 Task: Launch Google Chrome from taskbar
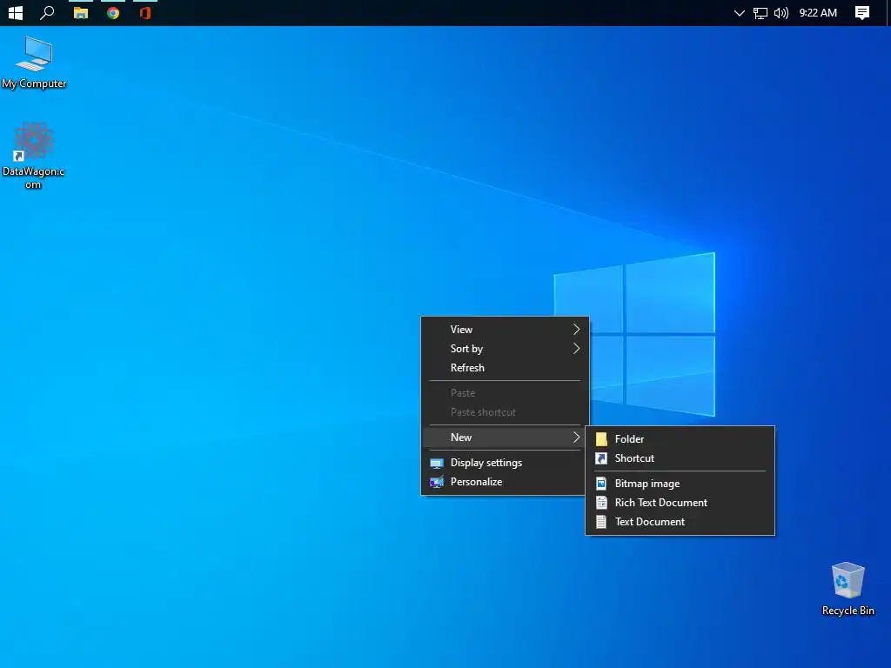coord(113,12)
